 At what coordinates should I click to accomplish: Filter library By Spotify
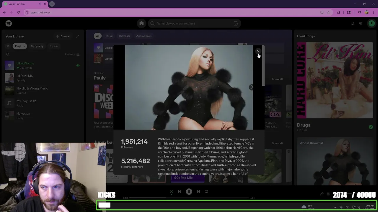(37, 46)
